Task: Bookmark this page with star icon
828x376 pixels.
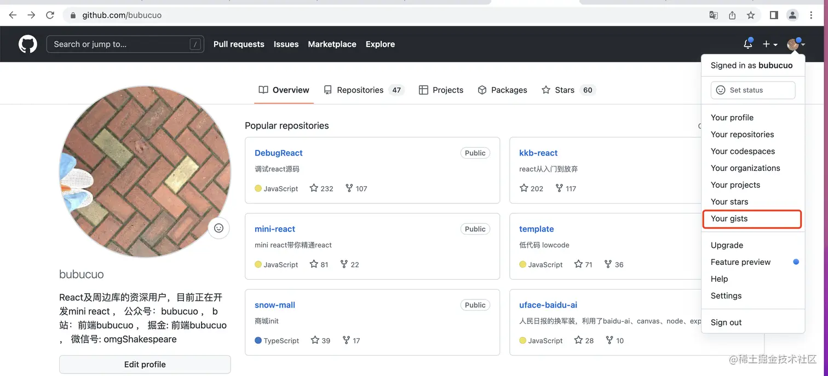Action: 751,15
